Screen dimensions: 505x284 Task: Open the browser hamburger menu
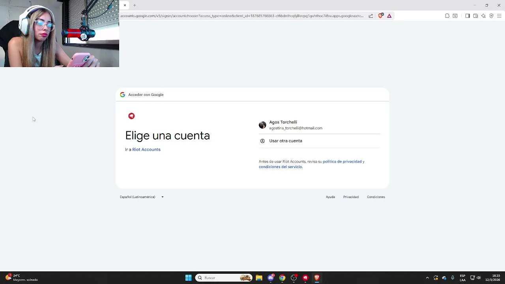499,16
